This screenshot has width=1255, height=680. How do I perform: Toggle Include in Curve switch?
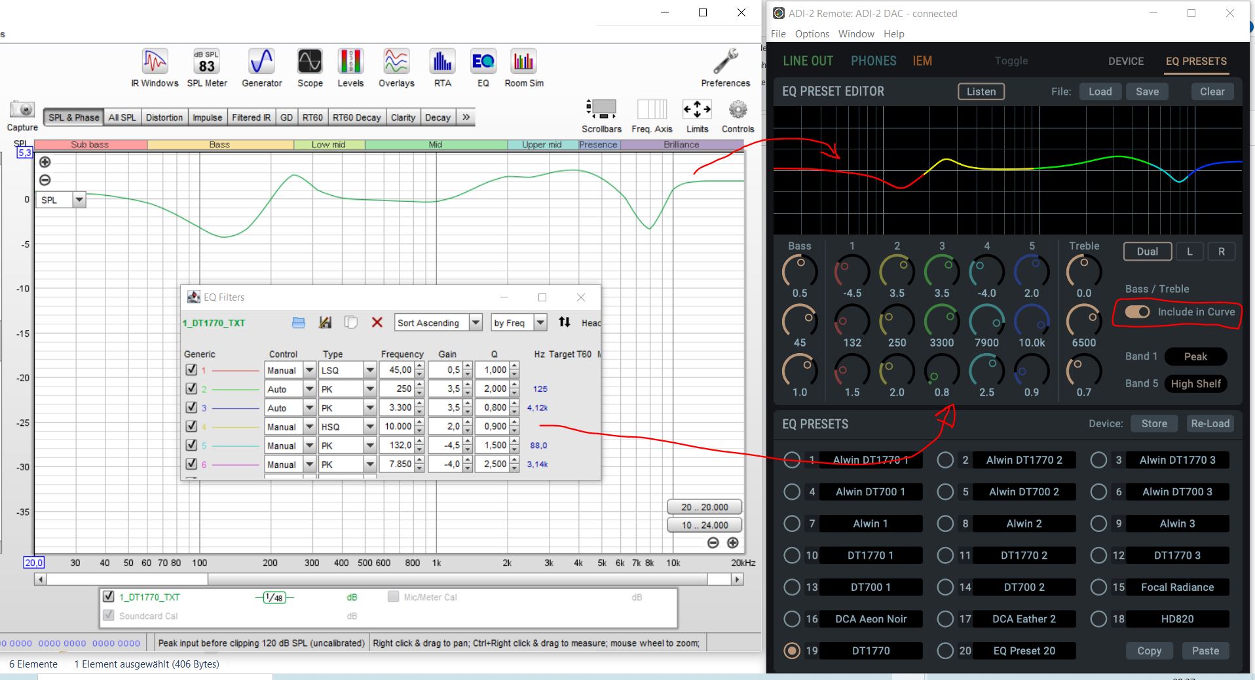point(1137,312)
